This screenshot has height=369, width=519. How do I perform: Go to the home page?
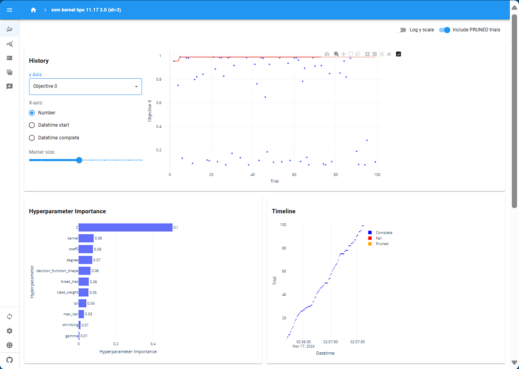tap(33, 10)
